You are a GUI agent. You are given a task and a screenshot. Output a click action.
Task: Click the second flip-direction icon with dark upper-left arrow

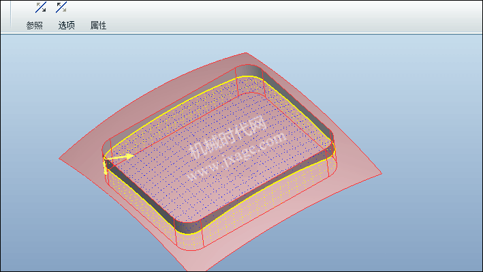61,7
